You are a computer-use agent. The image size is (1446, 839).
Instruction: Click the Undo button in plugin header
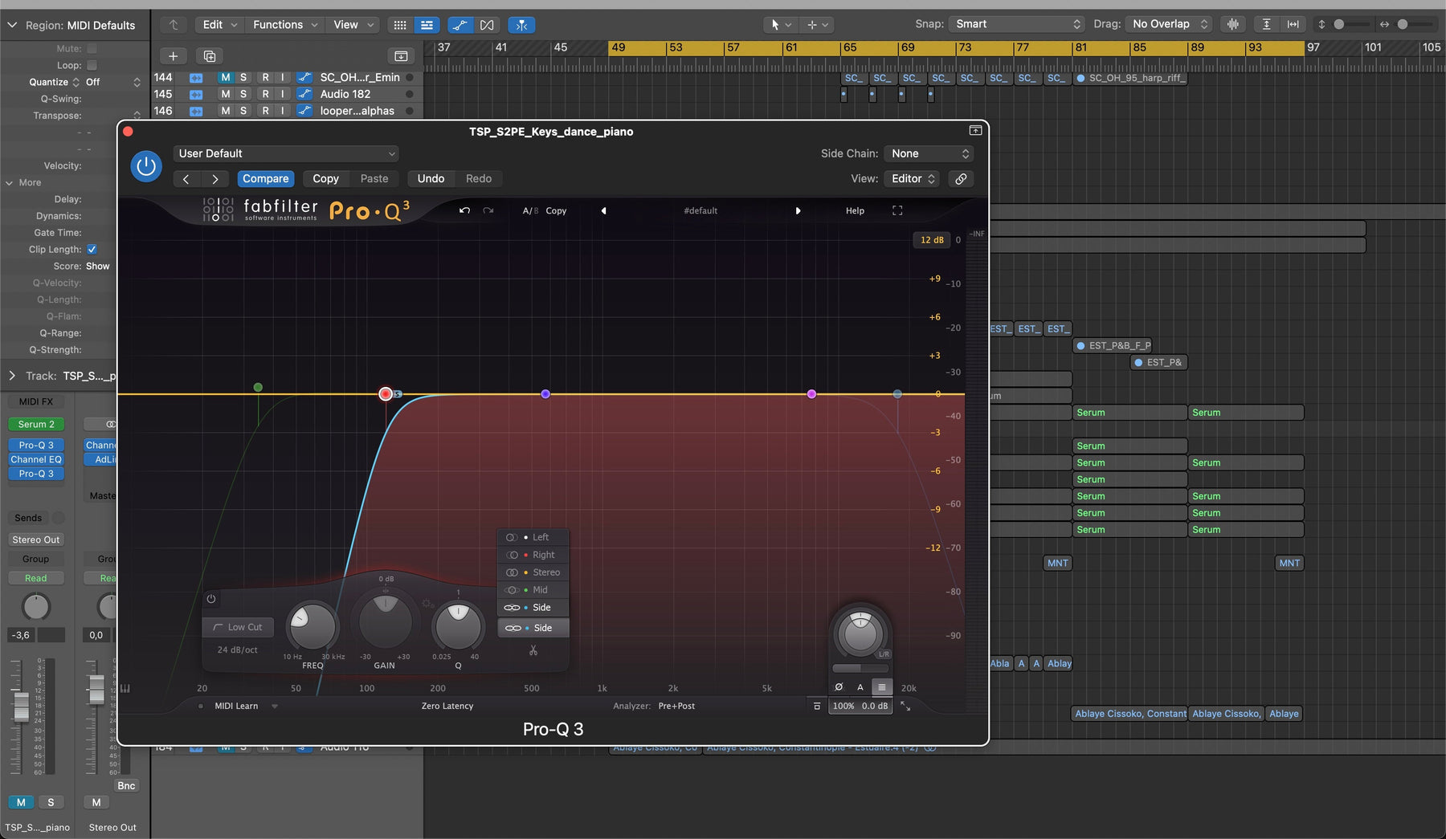click(x=431, y=179)
